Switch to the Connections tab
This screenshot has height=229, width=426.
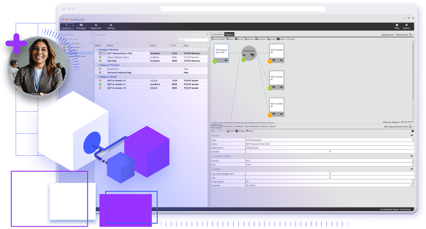point(217,34)
